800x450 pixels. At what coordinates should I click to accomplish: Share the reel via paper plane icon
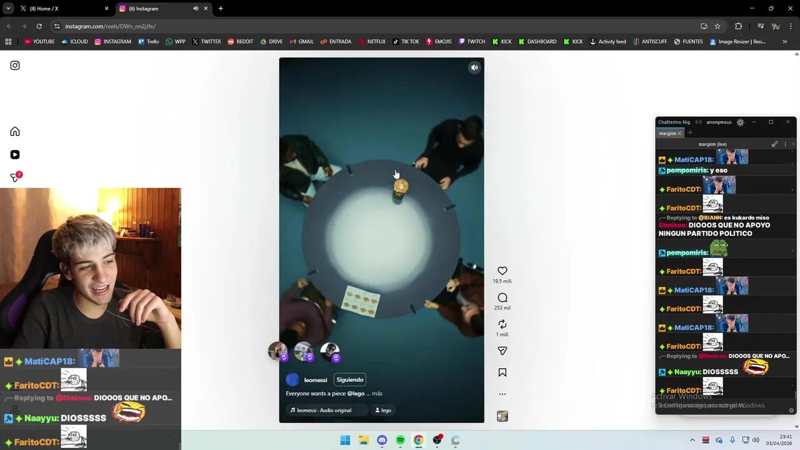[502, 351]
